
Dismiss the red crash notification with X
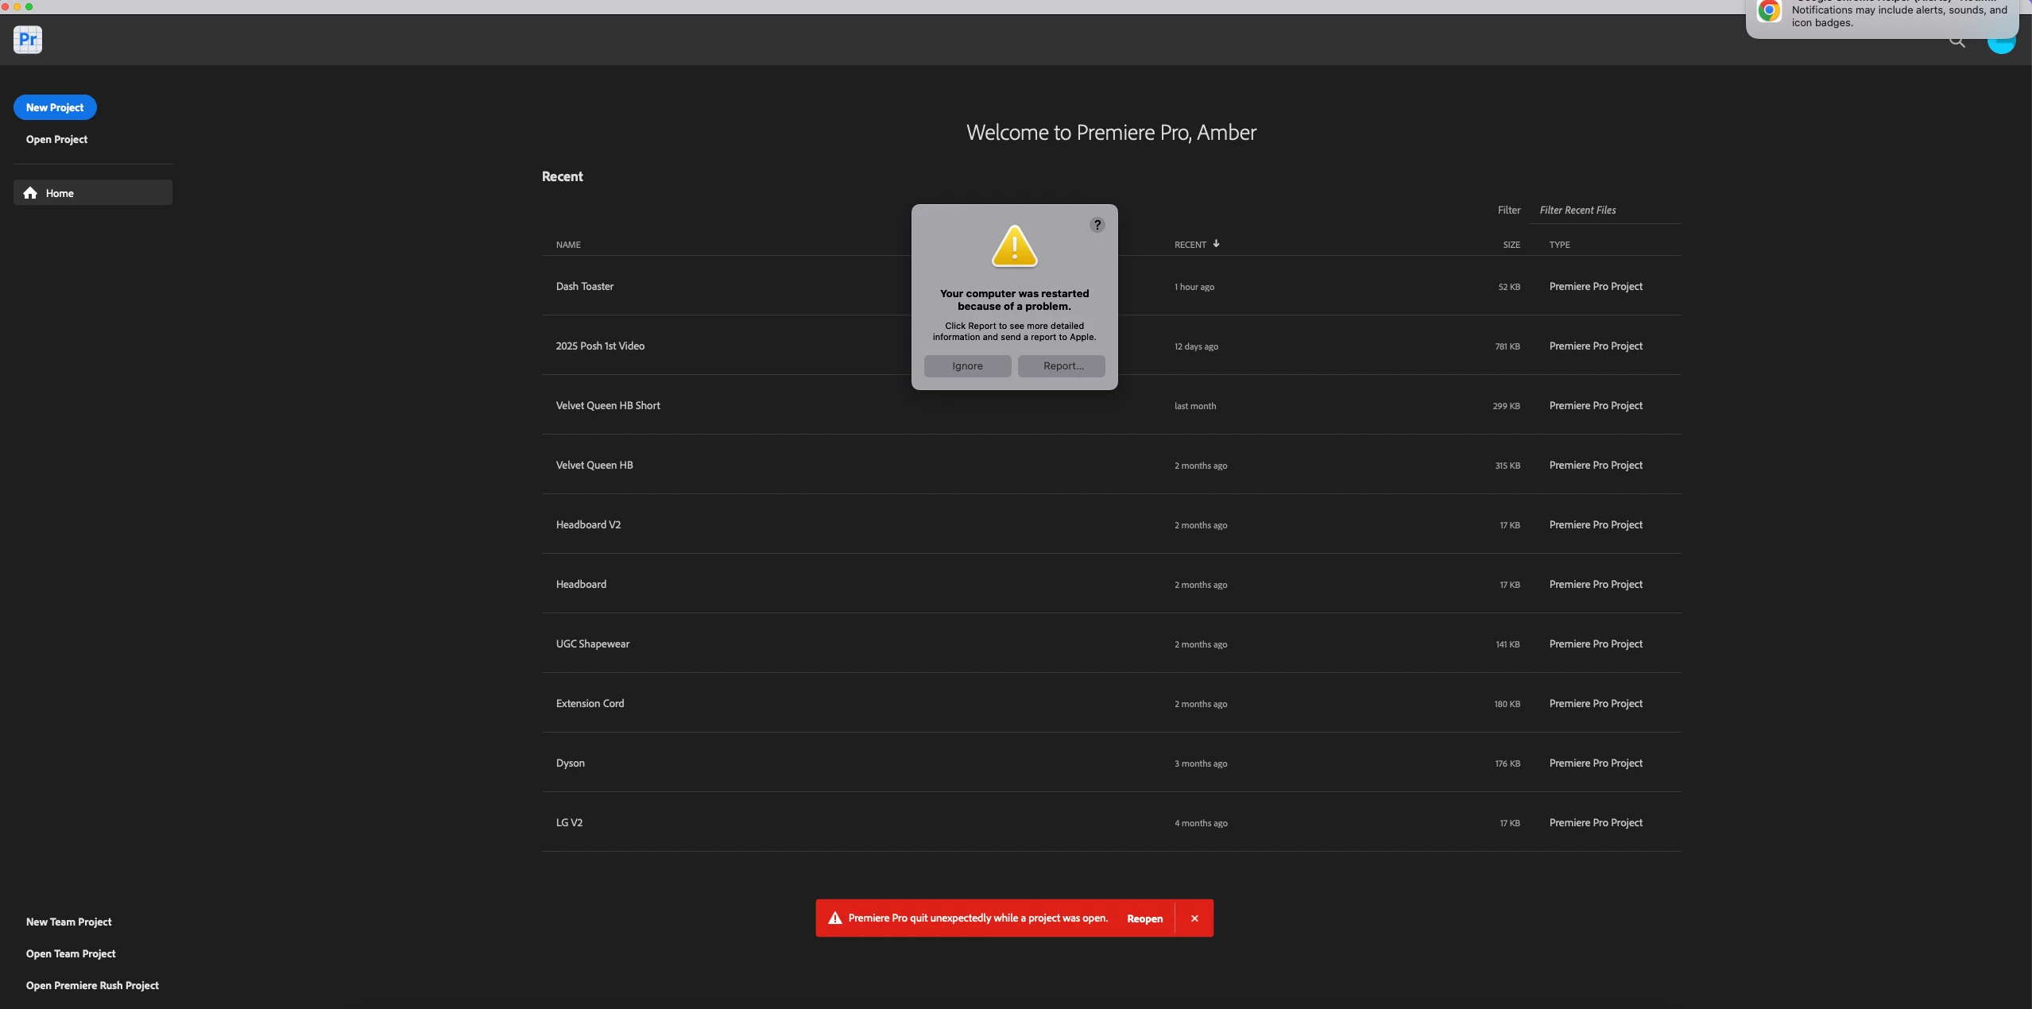(1194, 918)
